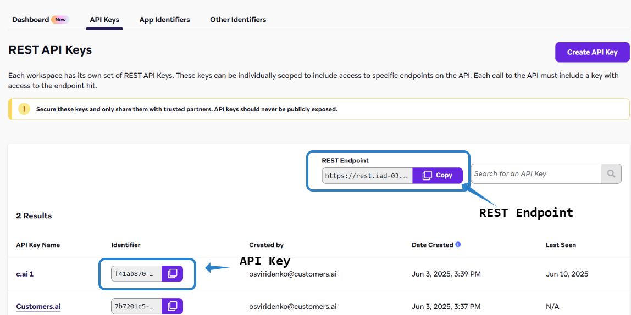The height and width of the screenshot is (315, 631).
Task: Click the Date Created info icon
Action: [x=458, y=244]
